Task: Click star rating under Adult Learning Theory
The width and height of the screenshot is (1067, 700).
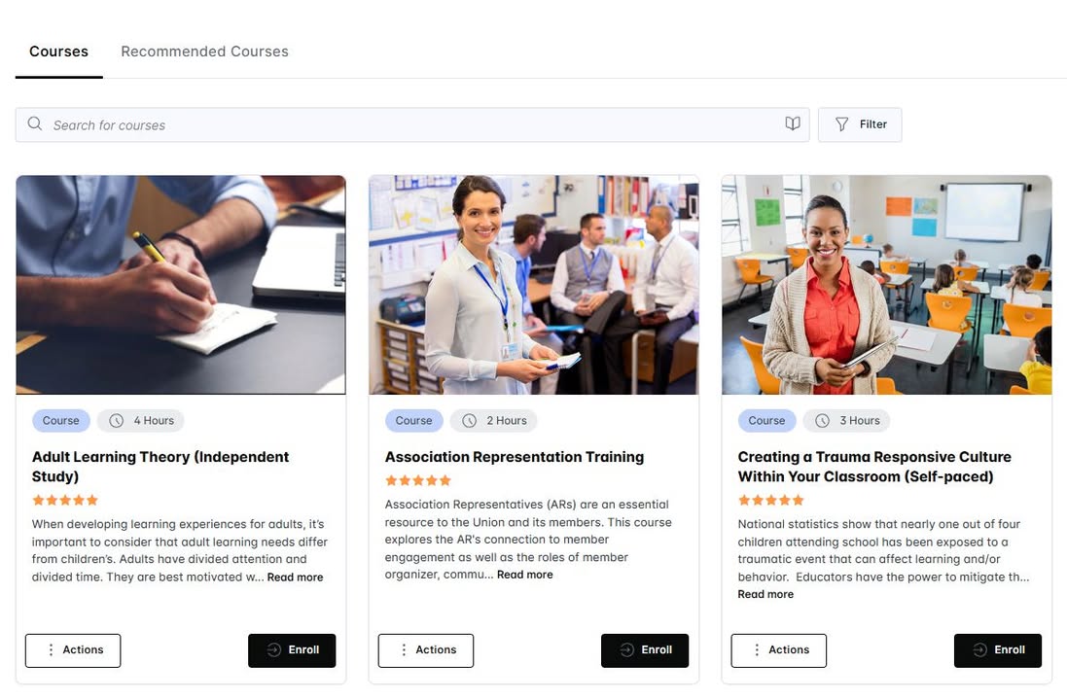Action: pyautogui.click(x=65, y=500)
